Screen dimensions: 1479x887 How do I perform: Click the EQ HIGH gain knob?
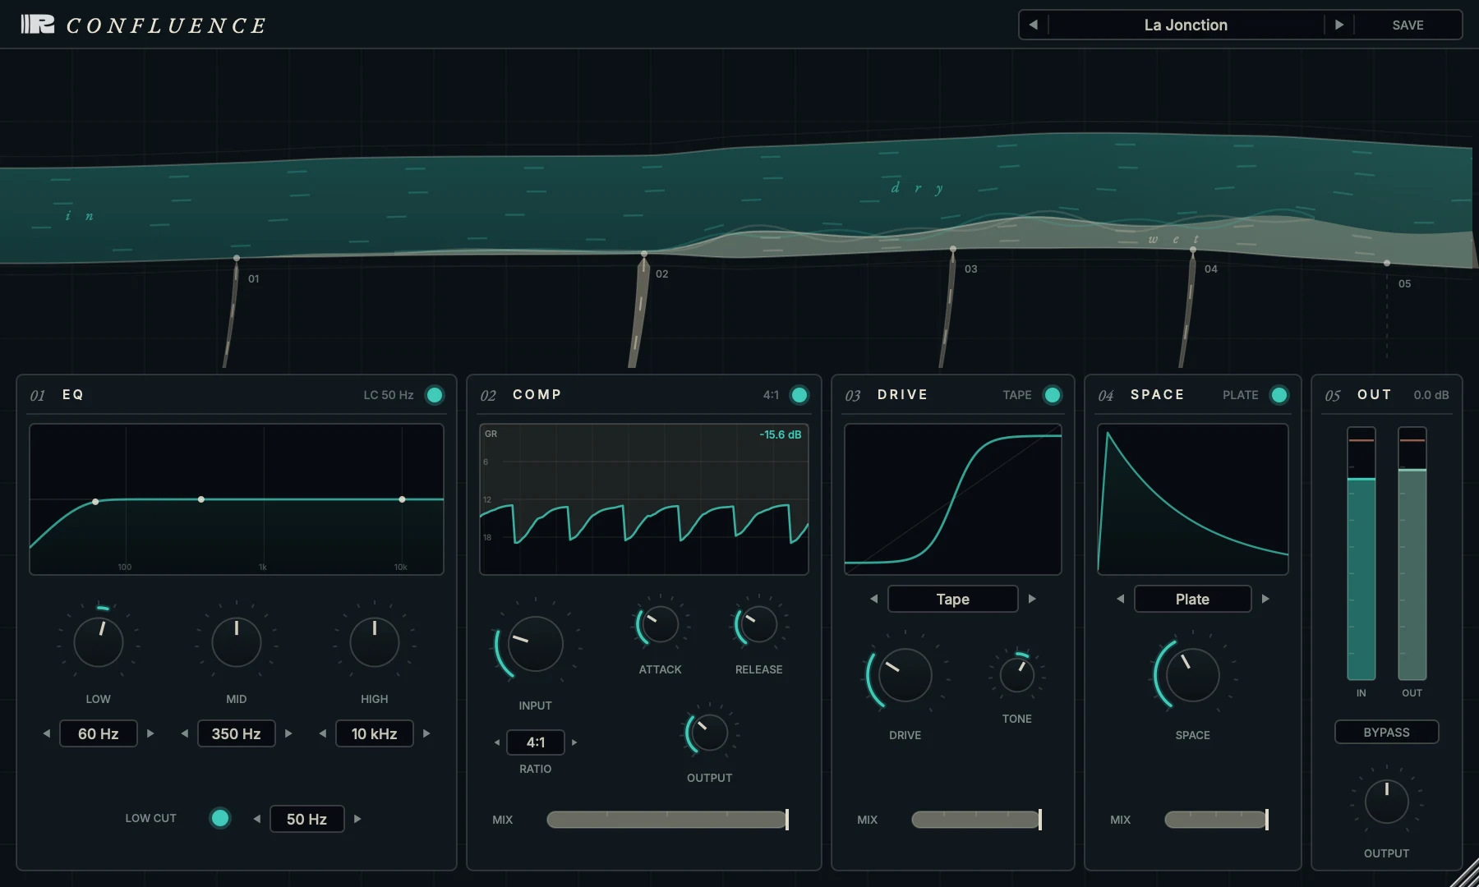374,641
